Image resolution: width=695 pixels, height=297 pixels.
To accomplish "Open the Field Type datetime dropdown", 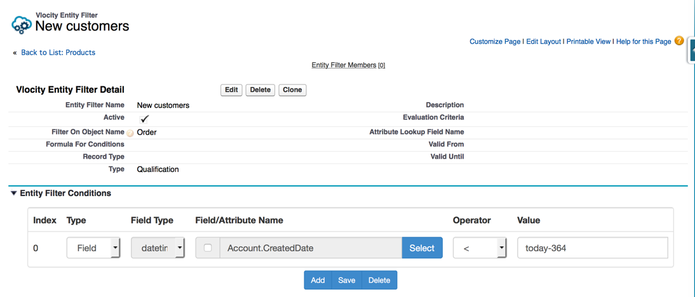I will click(x=158, y=248).
